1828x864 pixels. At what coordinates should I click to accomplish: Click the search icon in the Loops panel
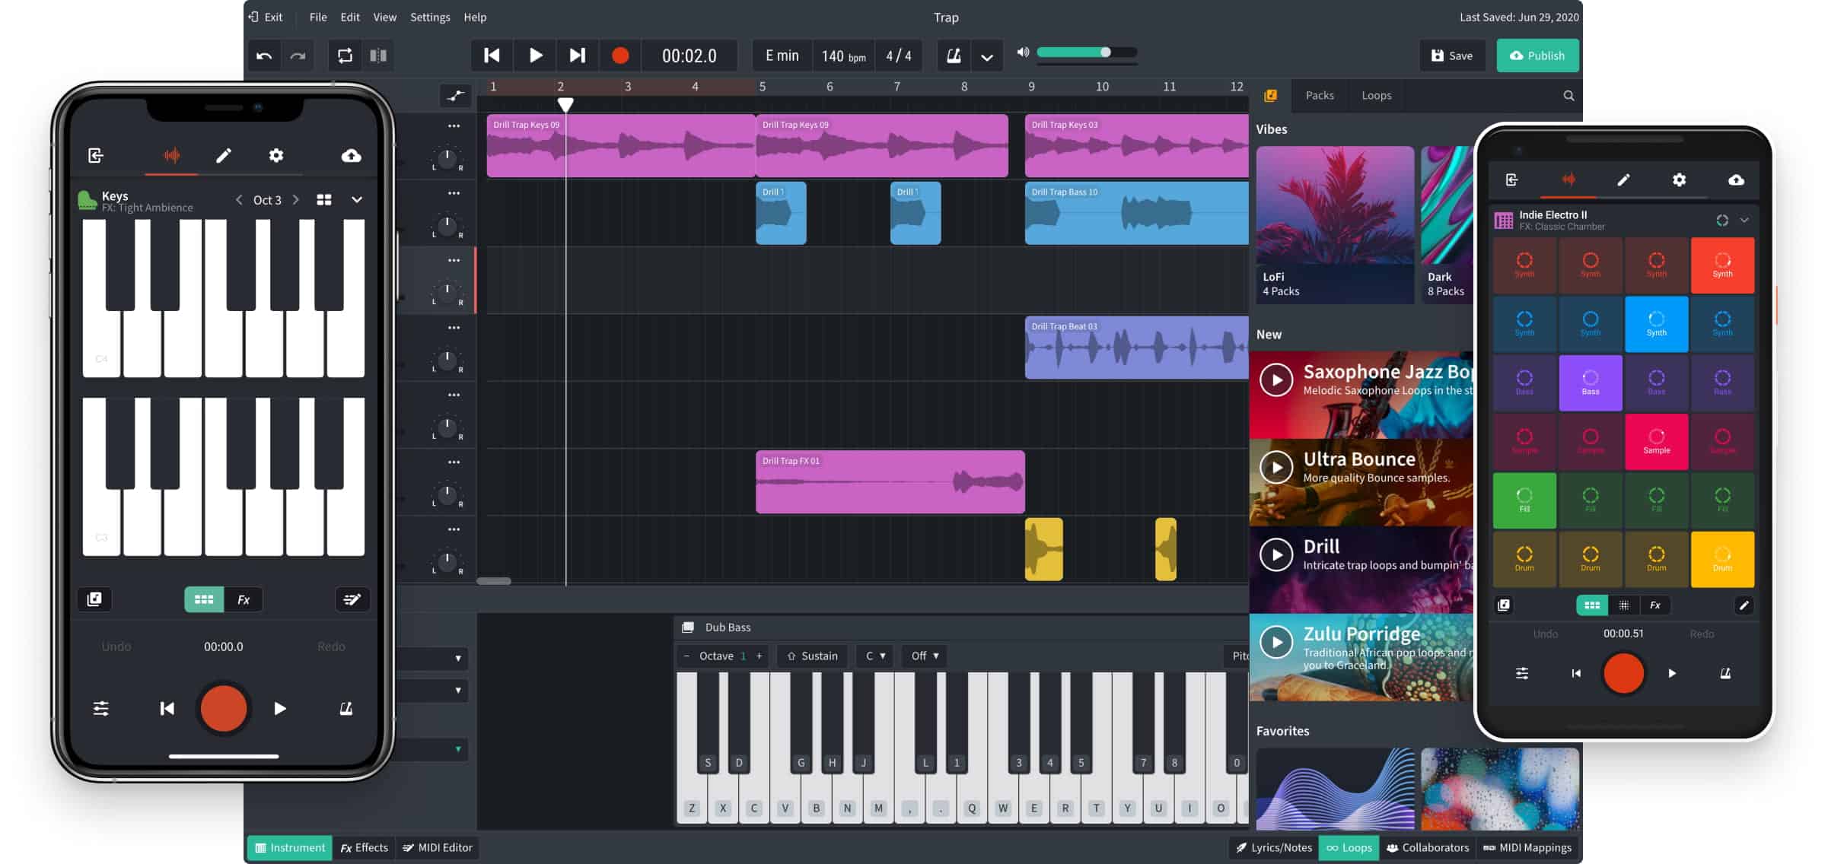coord(1568,95)
